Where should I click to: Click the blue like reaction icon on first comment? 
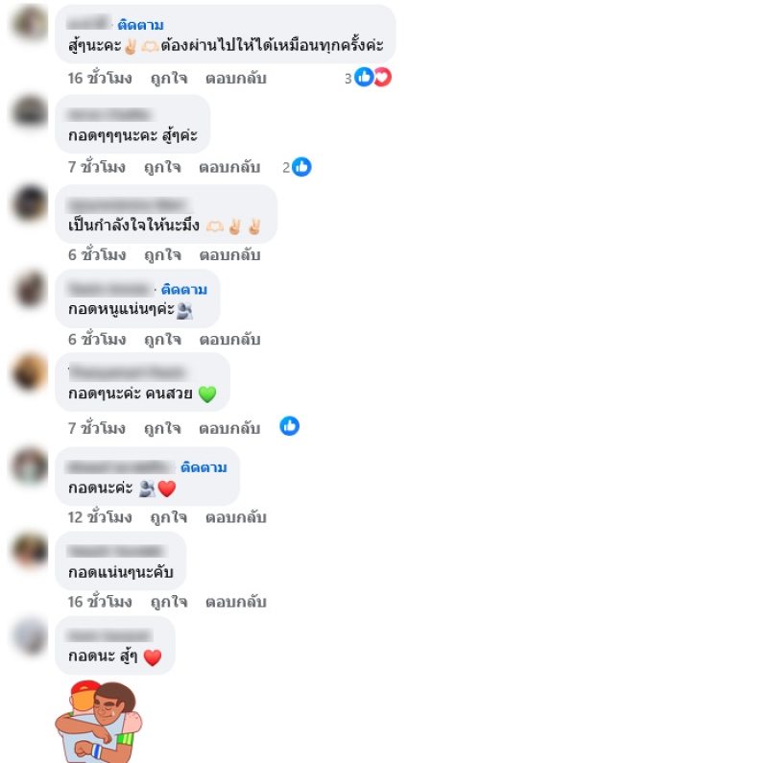coord(364,77)
